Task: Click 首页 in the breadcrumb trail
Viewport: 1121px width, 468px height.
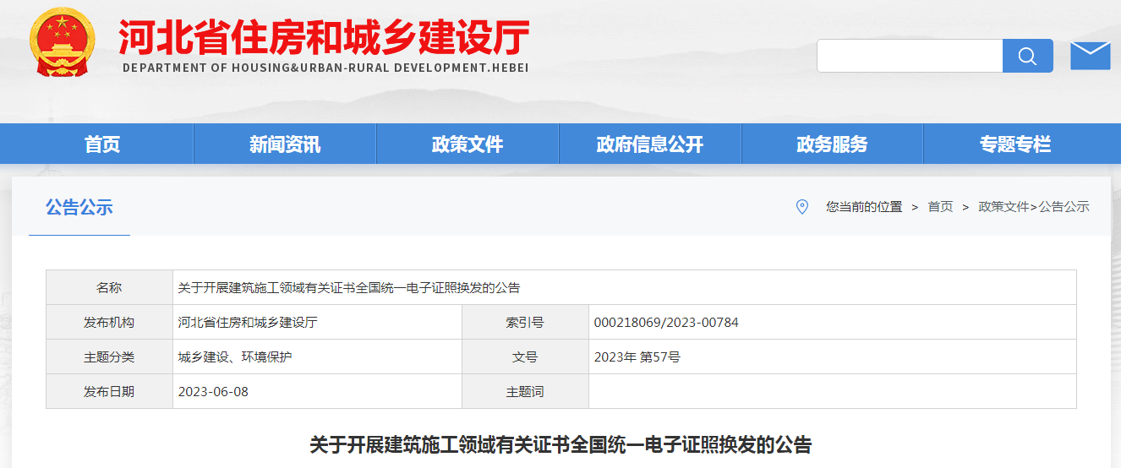Action: (940, 207)
